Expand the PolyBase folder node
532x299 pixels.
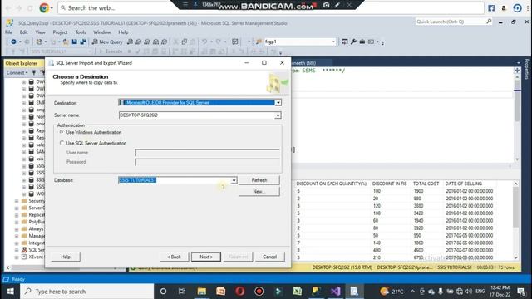coord(17,222)
